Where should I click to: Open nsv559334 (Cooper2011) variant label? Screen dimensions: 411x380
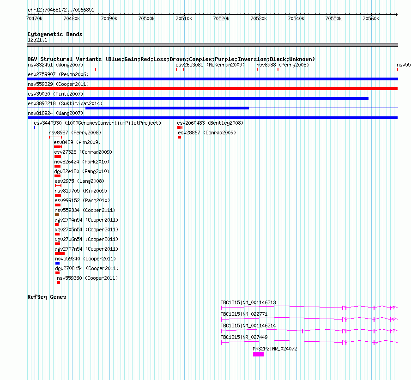(x=85, y=210)
